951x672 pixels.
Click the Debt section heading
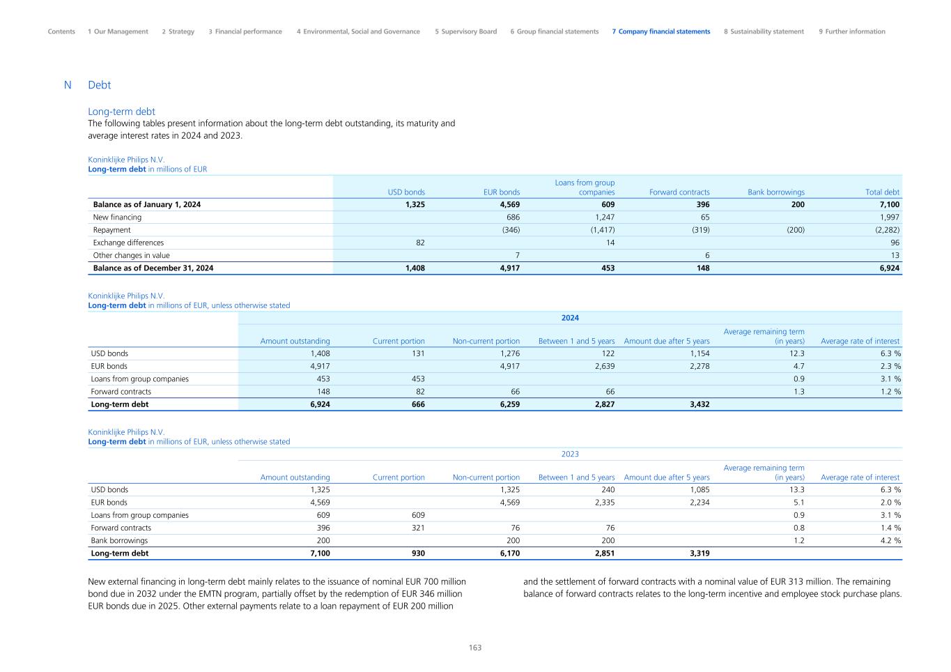pyautogui.click(x=100, y=85)
